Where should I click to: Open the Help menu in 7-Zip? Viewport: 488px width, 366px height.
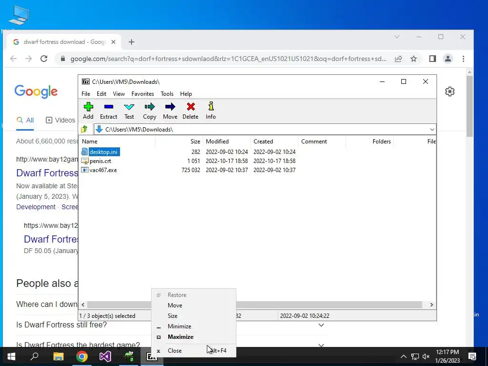point(186,94)
